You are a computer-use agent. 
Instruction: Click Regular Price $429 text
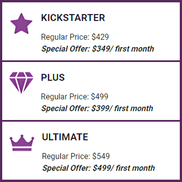coord(75,37)
